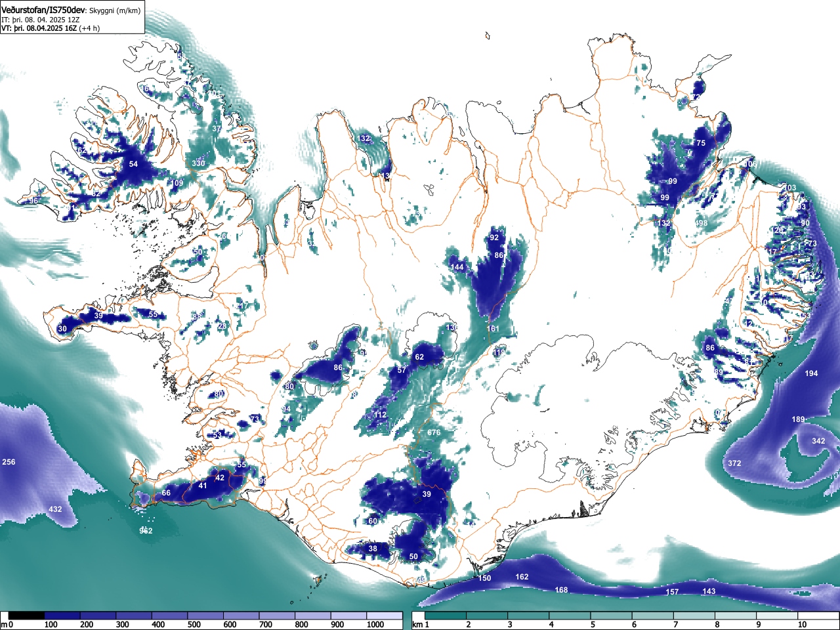Viewport: 840px width, 630px height.
Task: Click the 500–600 m purple legend swatch
Action: pos(205,616)
